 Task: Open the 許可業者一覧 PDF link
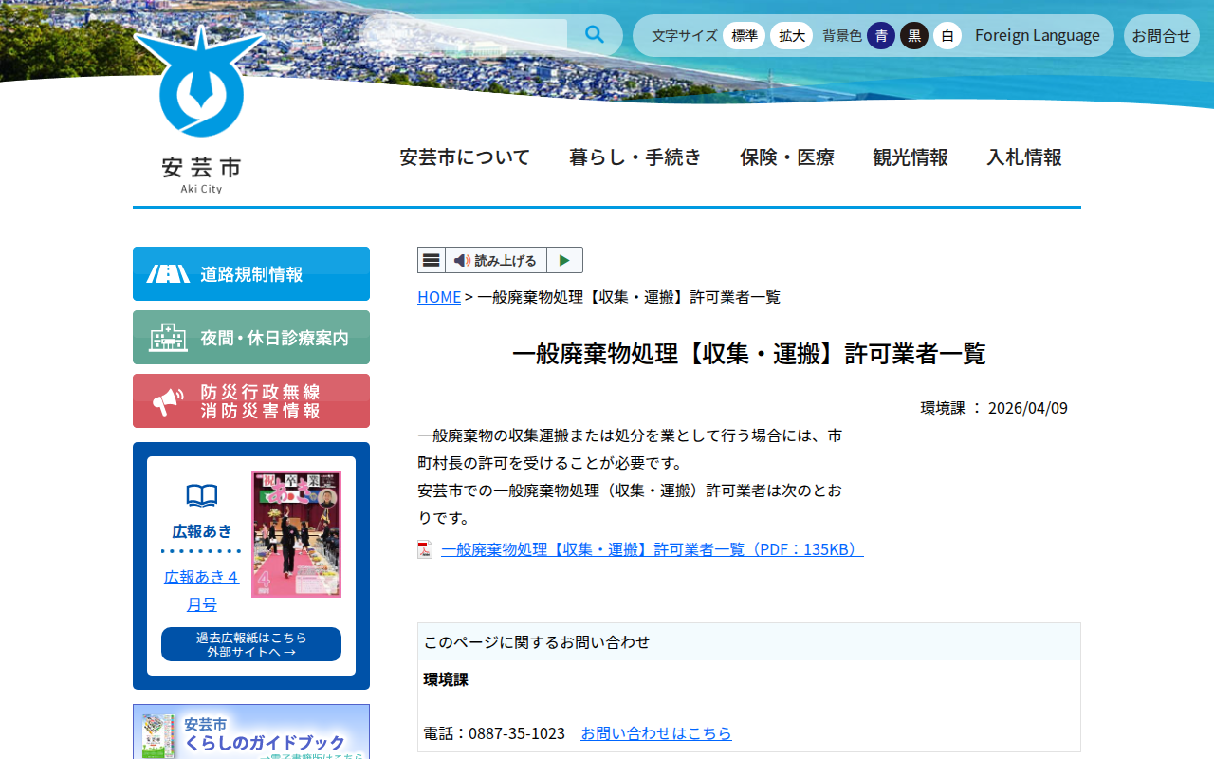[653, 549]
